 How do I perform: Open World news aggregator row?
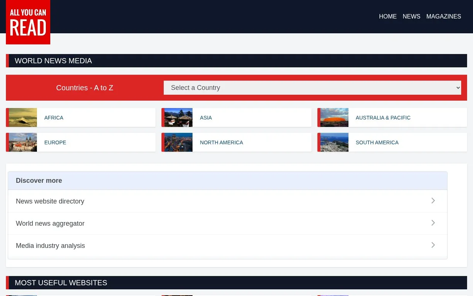[x=228, y=223]
